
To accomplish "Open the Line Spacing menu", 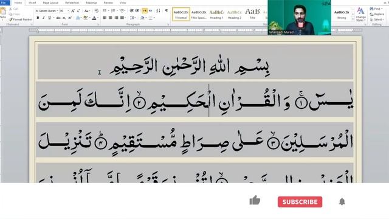I will [133, 18].
